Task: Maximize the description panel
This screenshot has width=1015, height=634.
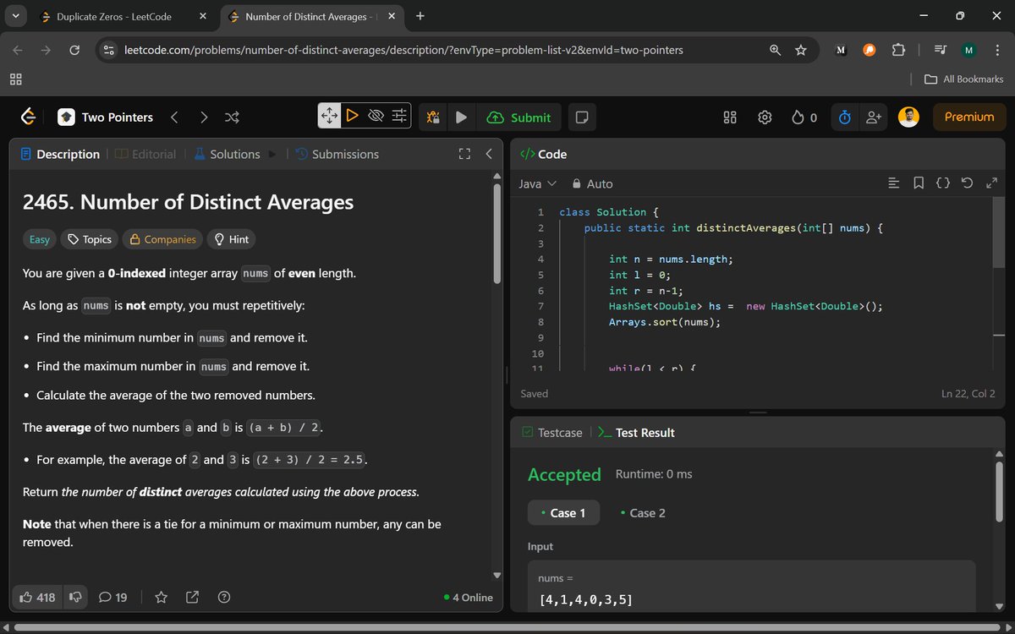Action: tap(464, 154)
